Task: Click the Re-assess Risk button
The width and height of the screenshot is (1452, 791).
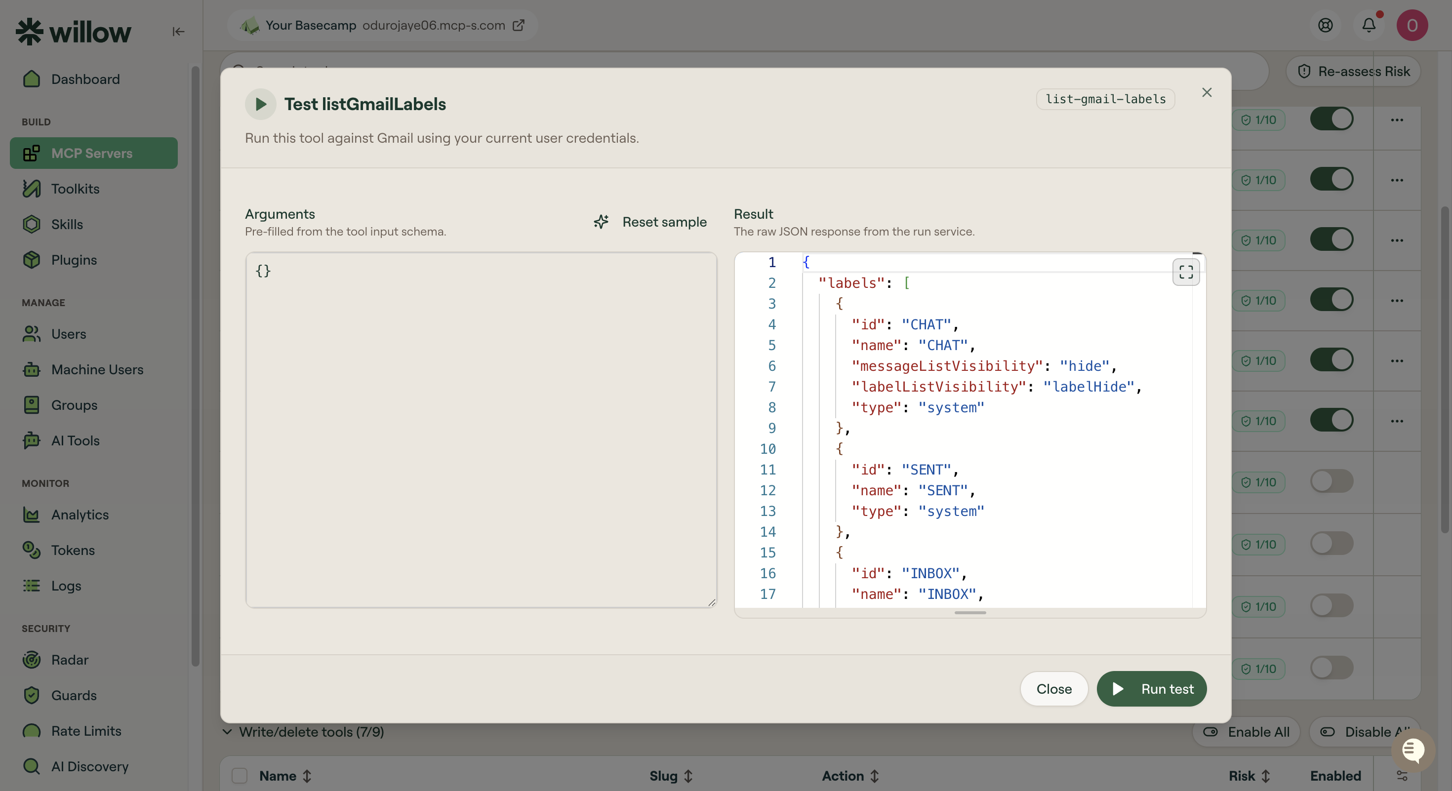Action: 1353,71
